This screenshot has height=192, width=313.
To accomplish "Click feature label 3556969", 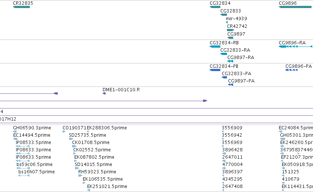I will tap(232, 143).
